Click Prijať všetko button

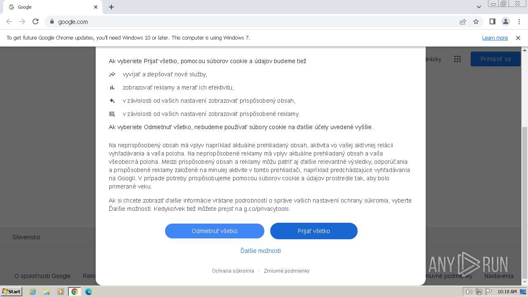[314, 231]
